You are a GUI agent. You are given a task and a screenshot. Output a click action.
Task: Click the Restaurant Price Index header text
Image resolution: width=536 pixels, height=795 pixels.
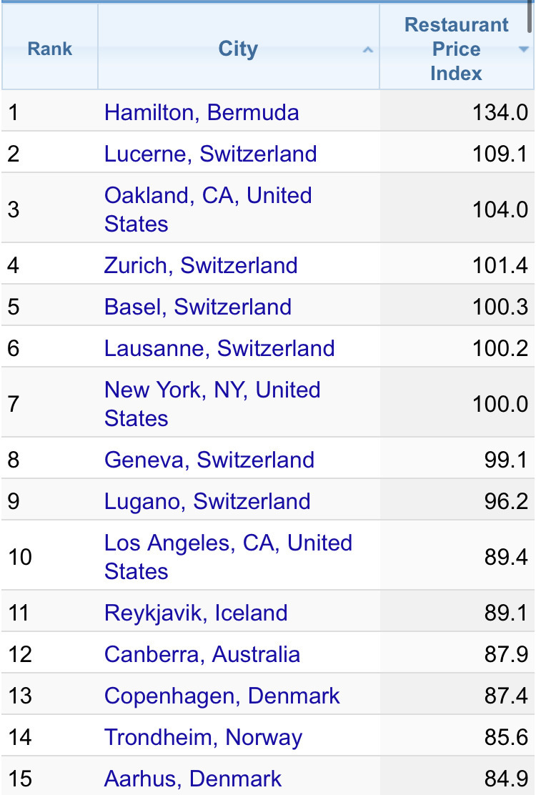456,49
